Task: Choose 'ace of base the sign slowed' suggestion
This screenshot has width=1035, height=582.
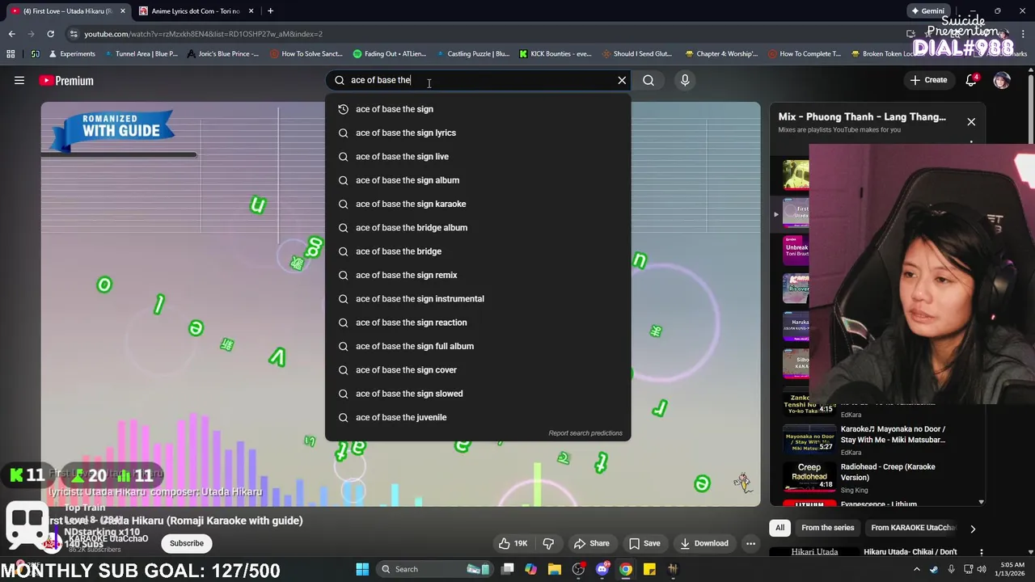Action: 477,394
